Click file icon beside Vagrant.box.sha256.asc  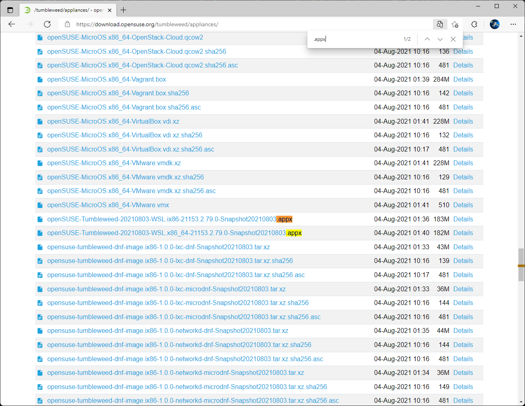pyautogui.click(x=40, y=107)
